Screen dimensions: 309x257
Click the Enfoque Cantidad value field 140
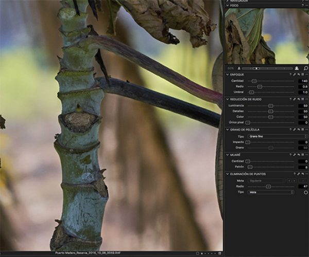(303, 81)
